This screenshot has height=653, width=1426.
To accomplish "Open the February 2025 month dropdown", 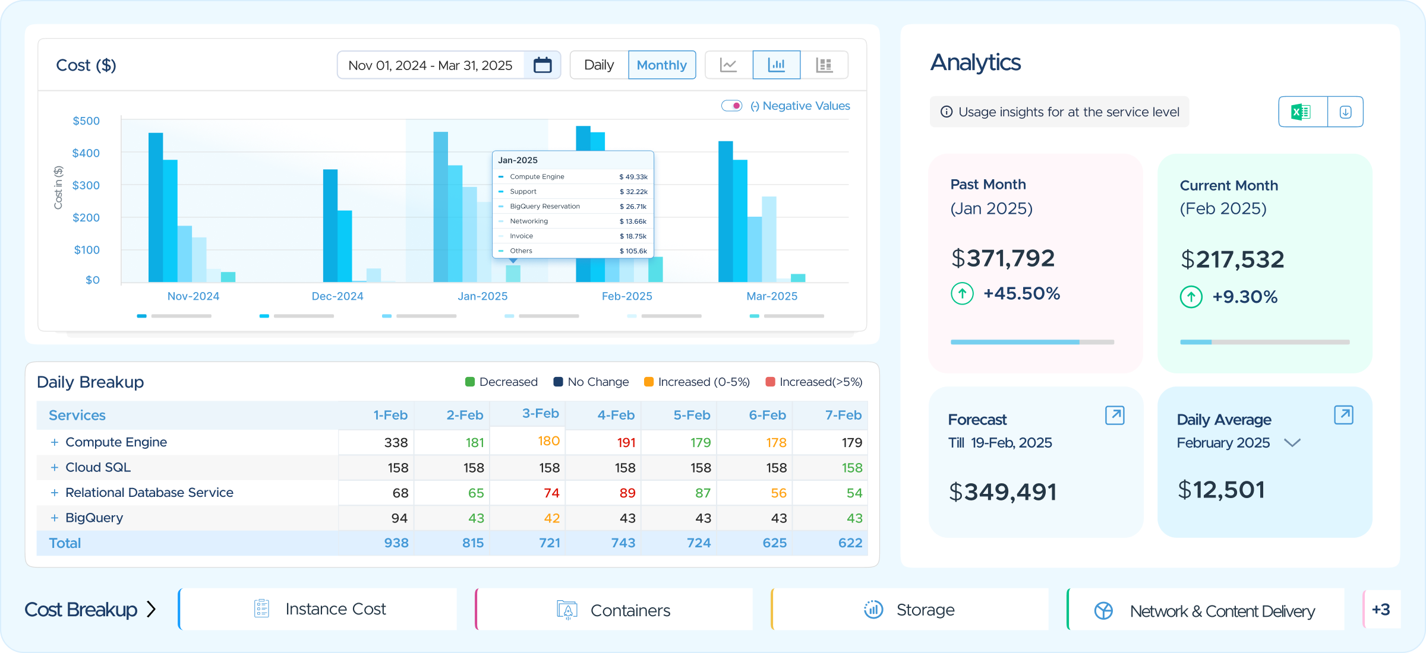I will click(x=1292, y=443).
